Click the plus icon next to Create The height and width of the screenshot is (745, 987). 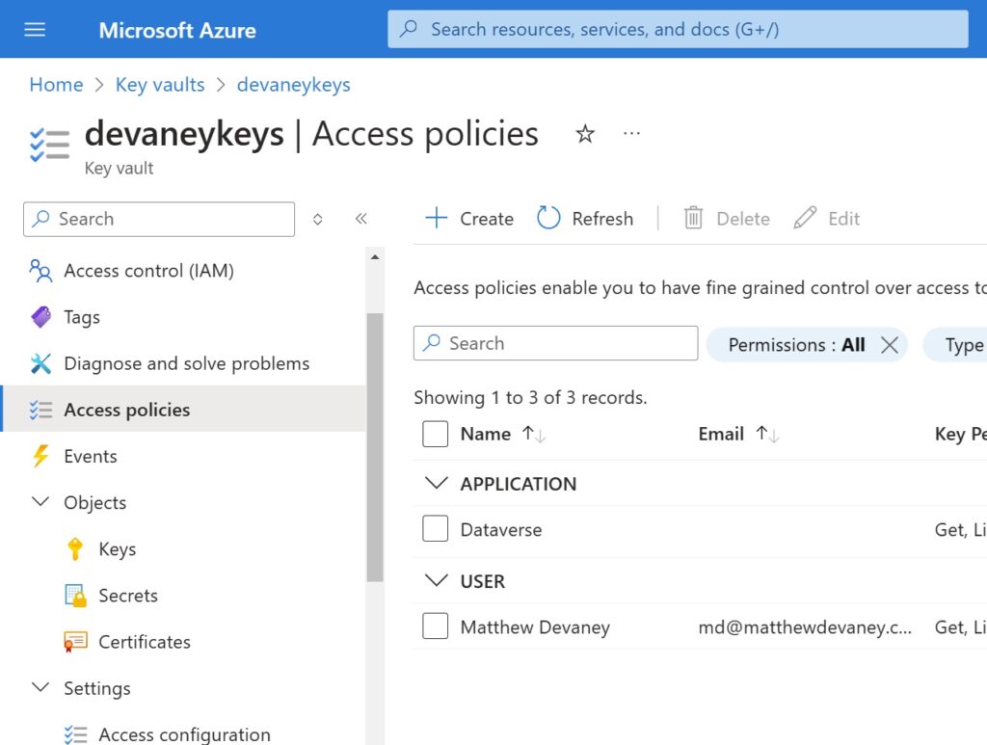click(437, 219)
